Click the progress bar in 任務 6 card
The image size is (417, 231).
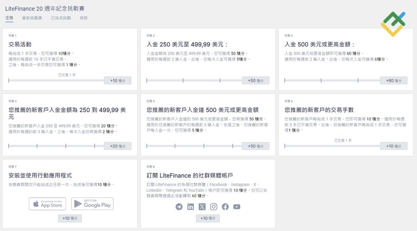pyautogui.click(x=332, y=146)
